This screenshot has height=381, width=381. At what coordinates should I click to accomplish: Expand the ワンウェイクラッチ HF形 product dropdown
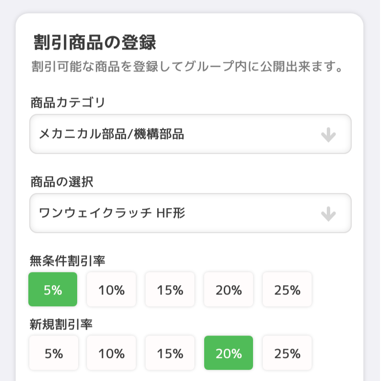pos(190,213)
